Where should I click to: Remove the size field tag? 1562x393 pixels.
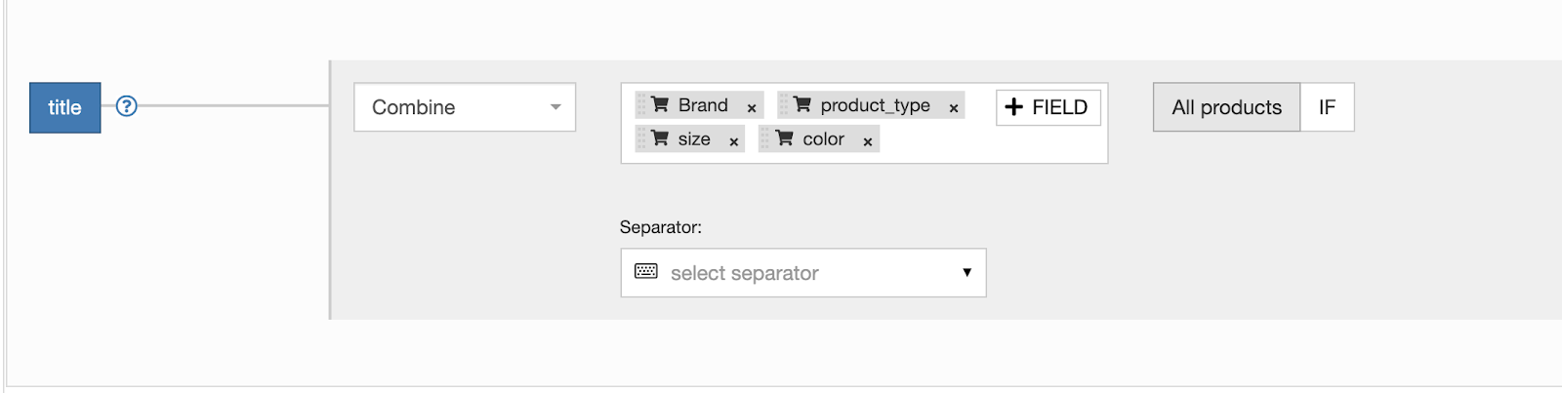tap(733, 142)
